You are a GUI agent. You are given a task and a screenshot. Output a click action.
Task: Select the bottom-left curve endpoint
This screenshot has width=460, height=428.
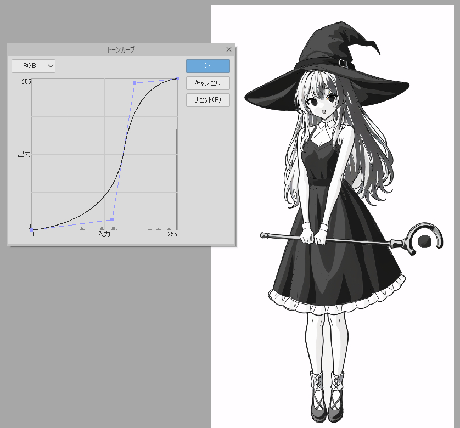point(31,230)
